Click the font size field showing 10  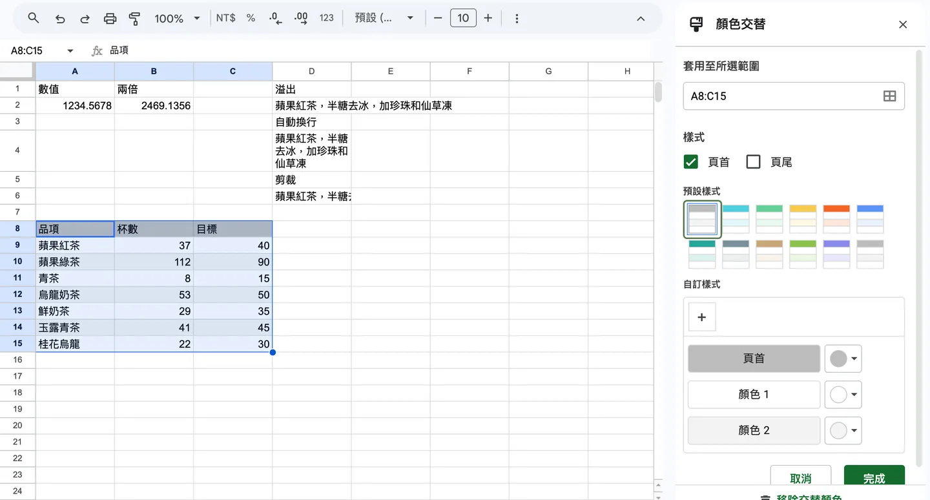pos(463,18)
